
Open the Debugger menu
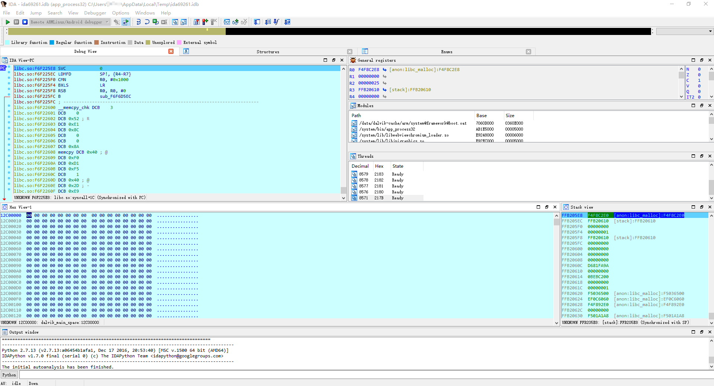pos(95,13)
